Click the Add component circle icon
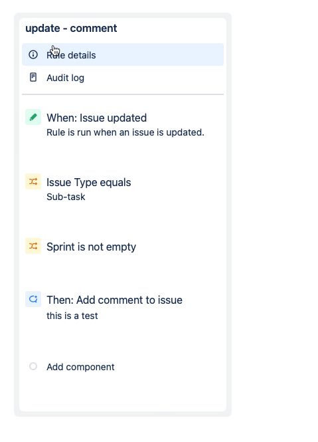 tap(33, 366)
